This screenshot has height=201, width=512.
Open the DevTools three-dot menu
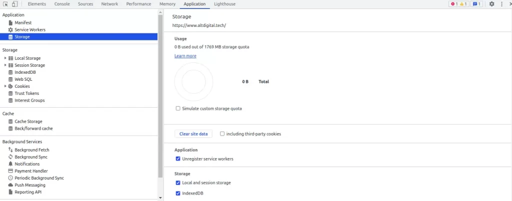click(501, 4)
